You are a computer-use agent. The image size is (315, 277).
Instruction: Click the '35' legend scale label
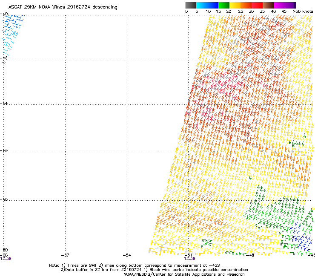pos(262,12)
